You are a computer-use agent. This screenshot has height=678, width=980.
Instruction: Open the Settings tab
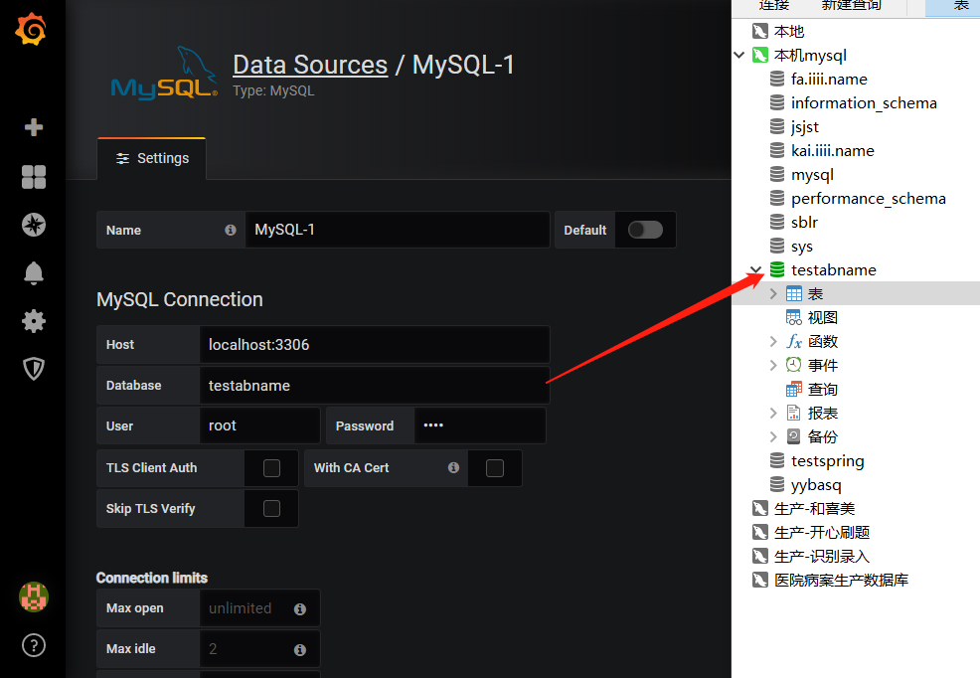(152, 158)
